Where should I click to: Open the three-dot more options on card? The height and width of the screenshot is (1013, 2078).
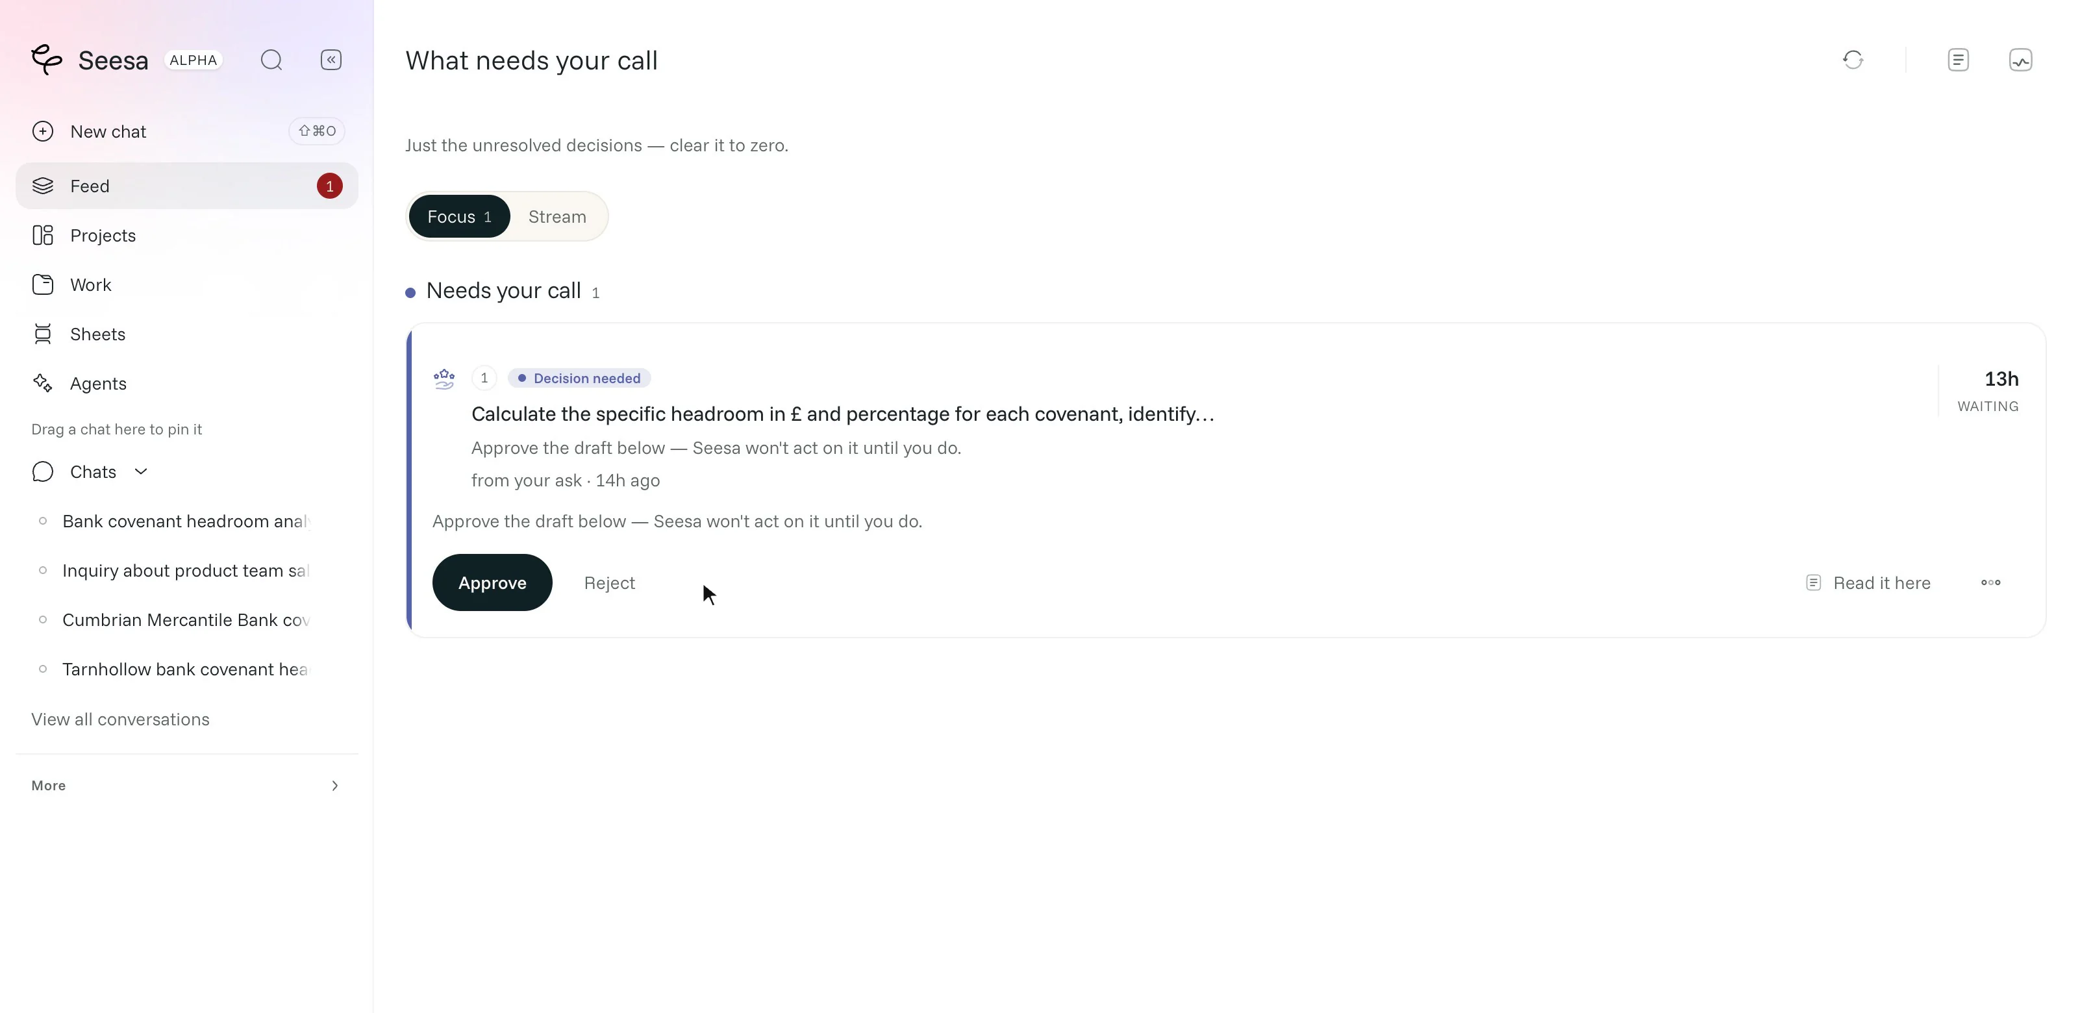click(x=1990, y=582)
